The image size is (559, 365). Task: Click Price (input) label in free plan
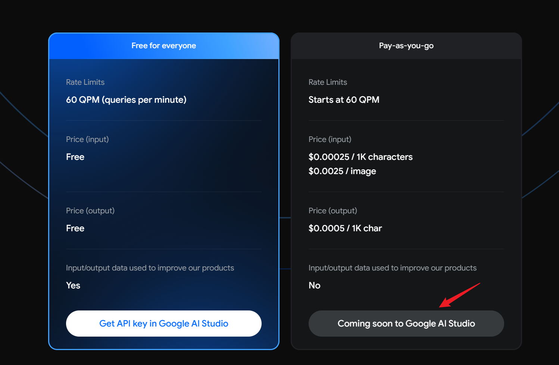pos(87,139)
